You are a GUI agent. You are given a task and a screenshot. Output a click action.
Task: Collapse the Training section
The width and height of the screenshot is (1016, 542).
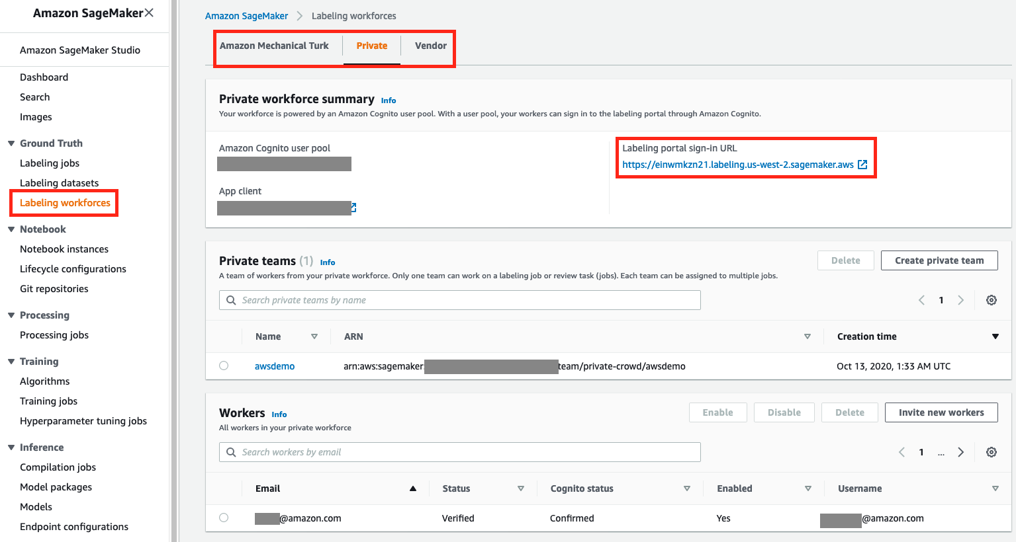(11, 362)
